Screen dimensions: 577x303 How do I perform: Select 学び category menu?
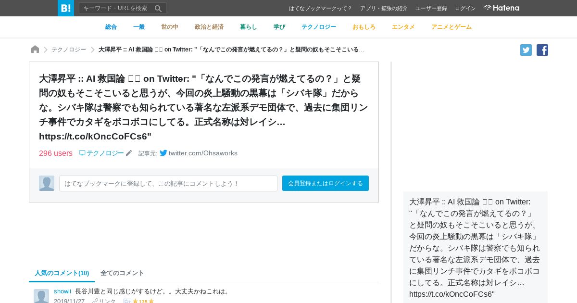click(279, 27)
